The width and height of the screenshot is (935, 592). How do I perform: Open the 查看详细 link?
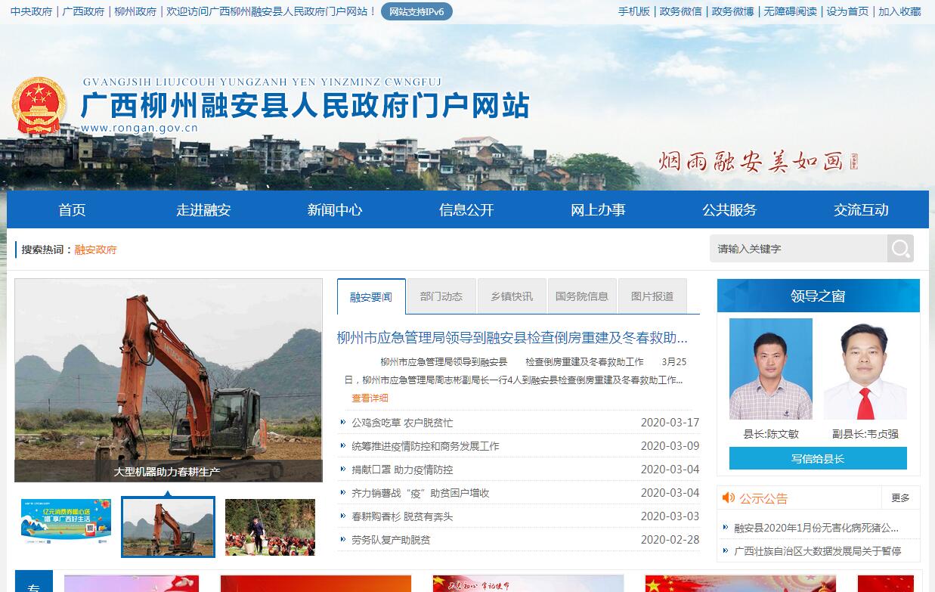pyautogui.click(x=370, y=398)
